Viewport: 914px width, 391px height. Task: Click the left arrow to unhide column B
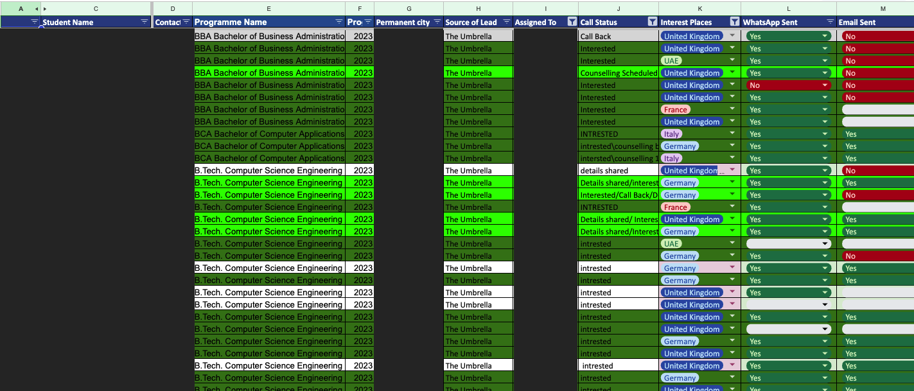point(36,8)
